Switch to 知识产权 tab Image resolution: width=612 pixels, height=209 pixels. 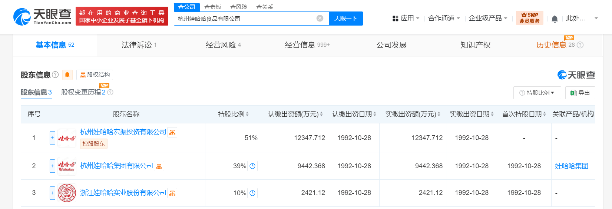coord(476,45)
